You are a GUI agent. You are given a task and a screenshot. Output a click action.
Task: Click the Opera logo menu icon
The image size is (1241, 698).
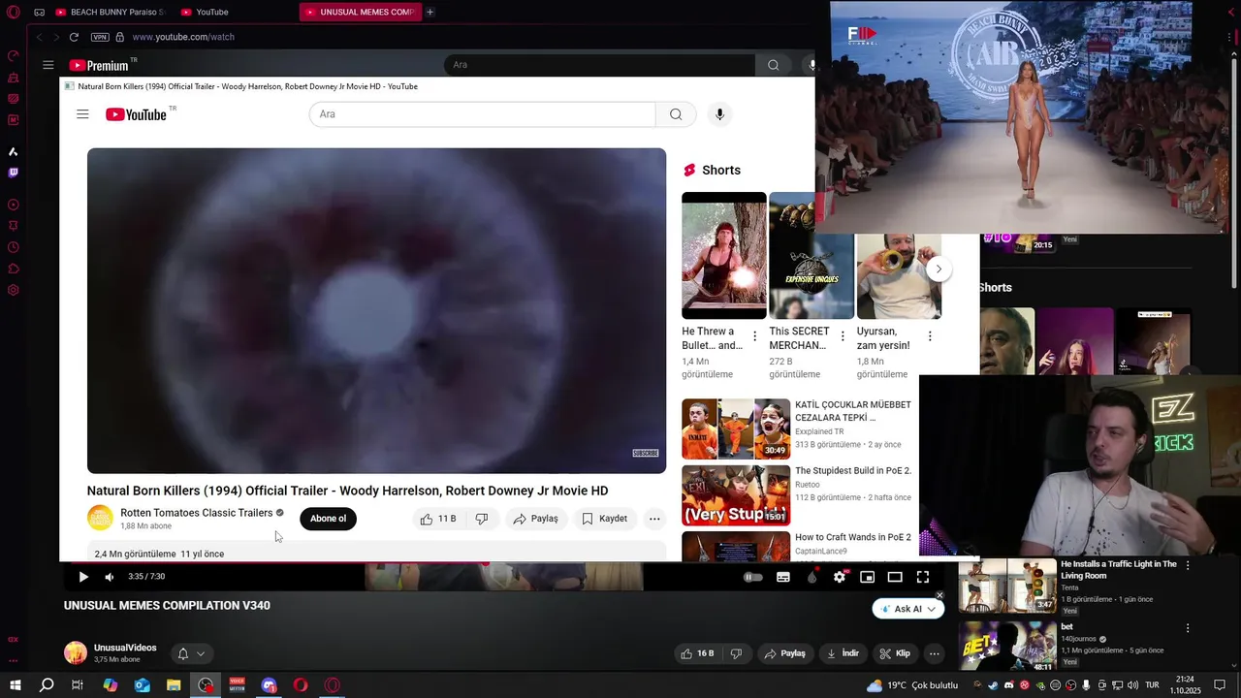click(x=14, y=12)
